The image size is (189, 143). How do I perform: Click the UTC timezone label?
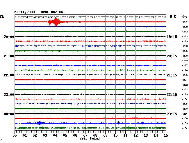tap(173, 16)
